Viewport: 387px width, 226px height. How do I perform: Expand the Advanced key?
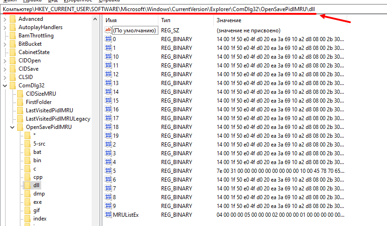click(x=5, y=19)
